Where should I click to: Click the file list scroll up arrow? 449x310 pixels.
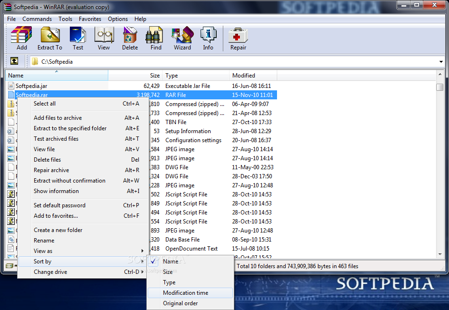click(440, 75)
